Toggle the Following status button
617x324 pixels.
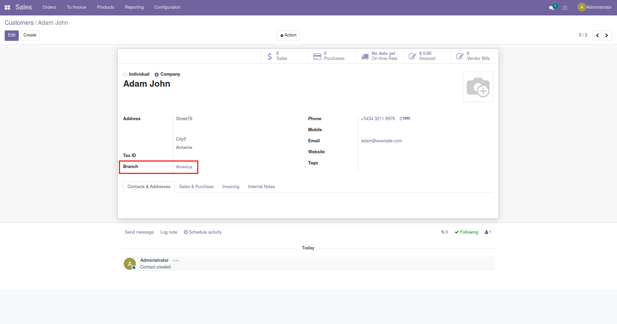coord(466,232)
